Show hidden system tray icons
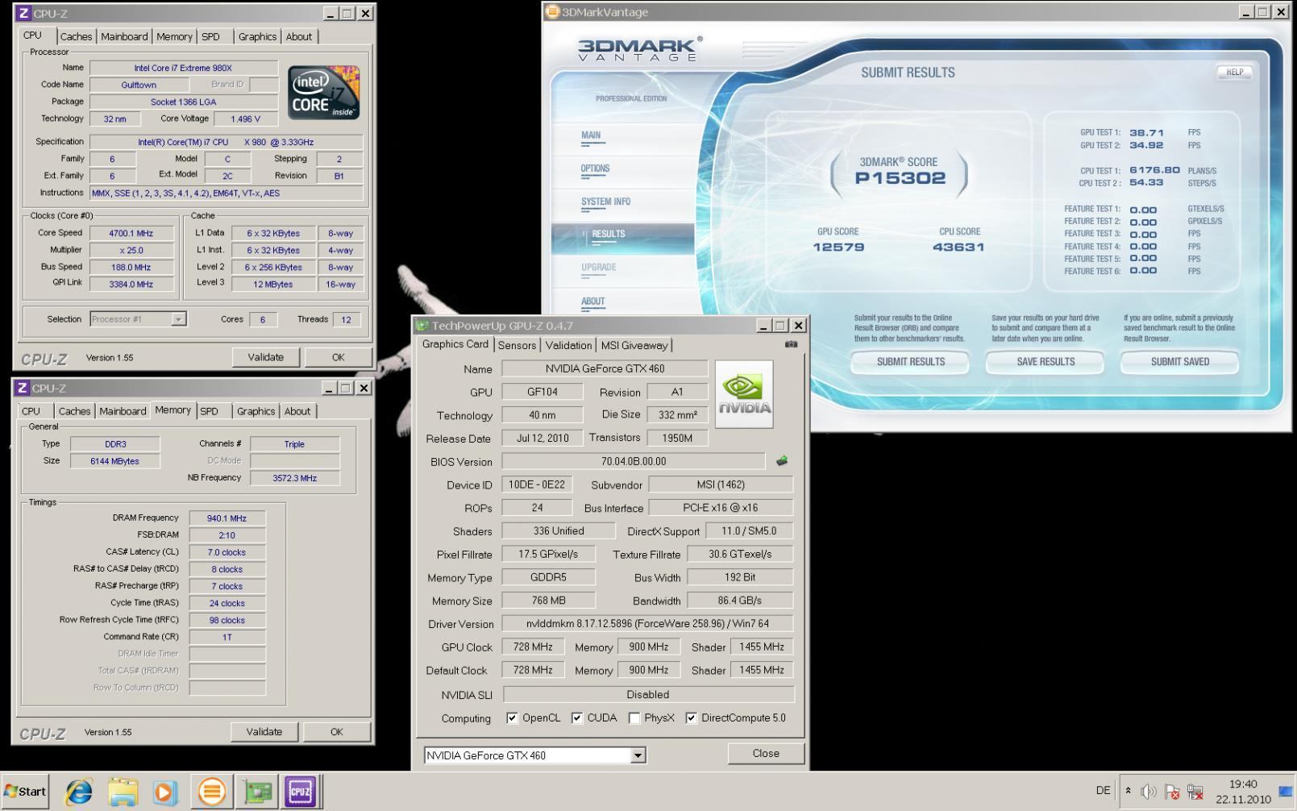 tap(1128, 791)
